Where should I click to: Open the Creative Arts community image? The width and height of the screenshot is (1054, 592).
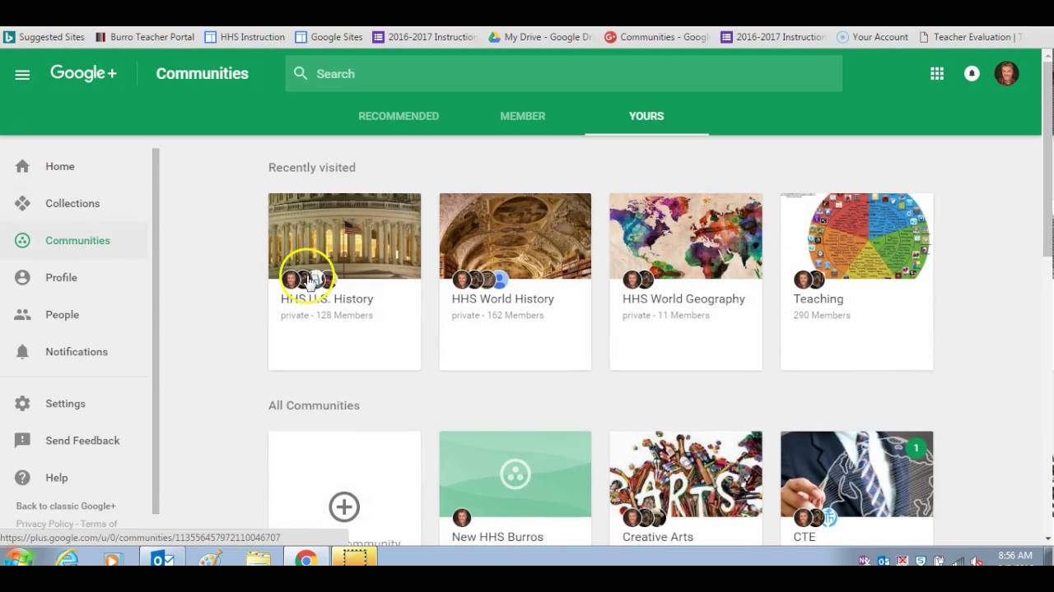click(x=686, y=474)
